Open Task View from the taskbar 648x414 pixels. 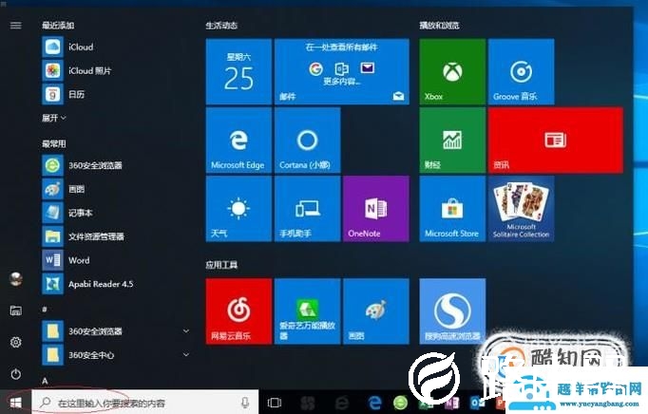point(275,403)
